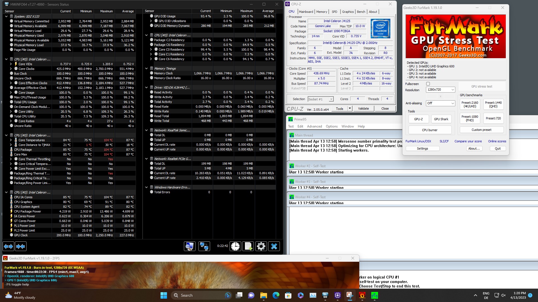538x302 pixels.
Task: Open FurMark Settings button
Action: point(422,148)
